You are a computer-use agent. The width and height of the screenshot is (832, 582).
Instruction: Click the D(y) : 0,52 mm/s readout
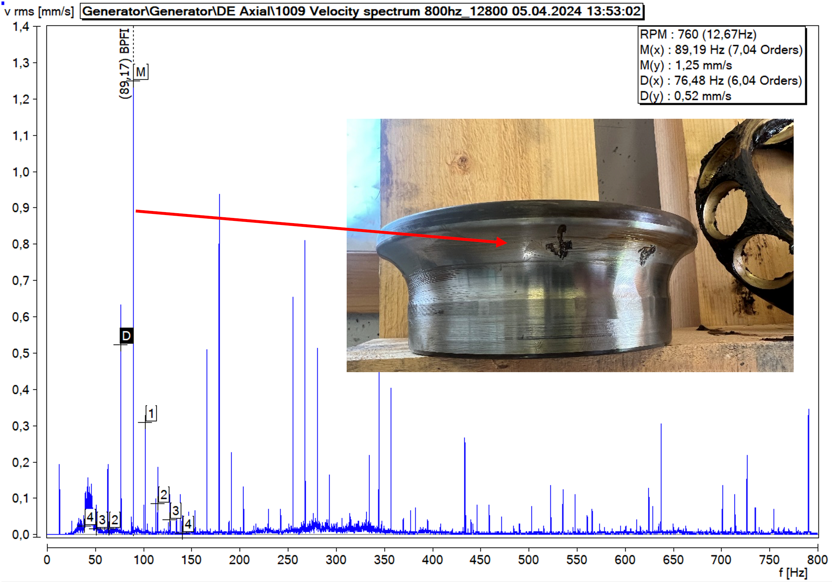(685, 96)
